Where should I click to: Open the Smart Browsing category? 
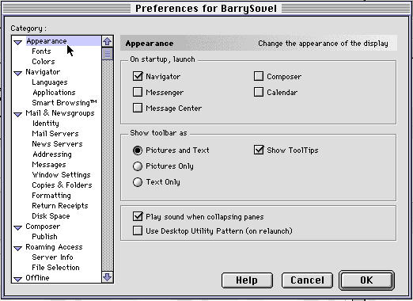(64, 103)
